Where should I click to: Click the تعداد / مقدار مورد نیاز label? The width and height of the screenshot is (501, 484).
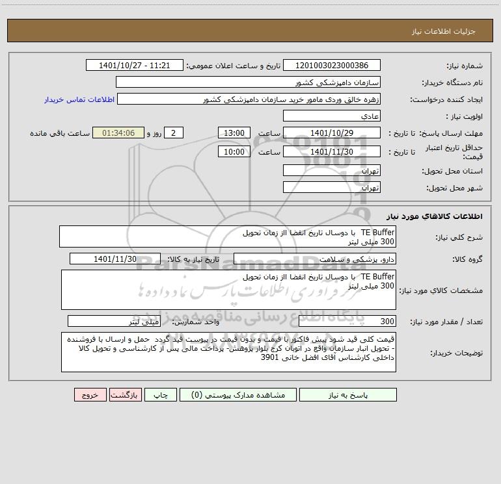[446, 322]
